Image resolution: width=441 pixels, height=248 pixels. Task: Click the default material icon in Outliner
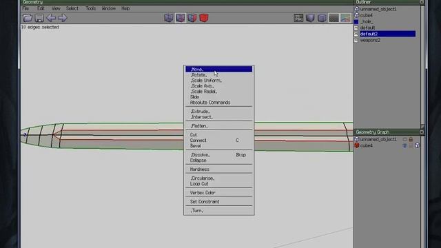click(x=356, y=28)
